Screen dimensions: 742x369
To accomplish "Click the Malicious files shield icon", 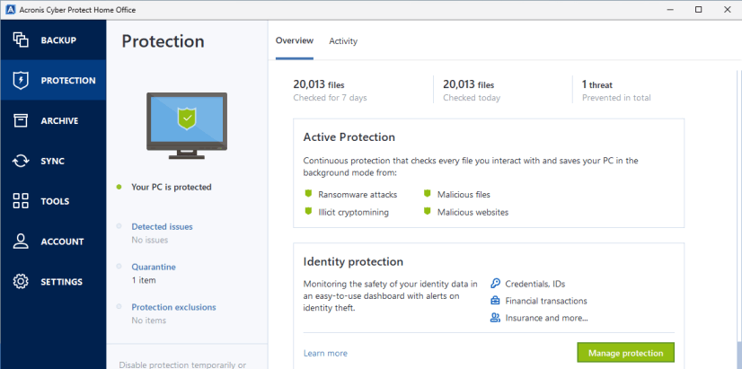I will [428, 194].
